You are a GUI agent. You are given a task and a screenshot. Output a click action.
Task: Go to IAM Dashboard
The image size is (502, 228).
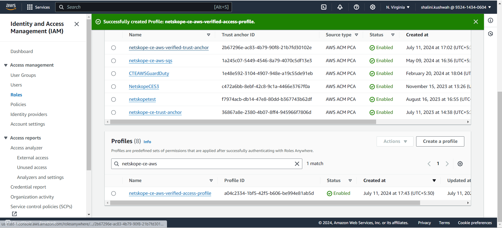click(x=22, y=51)
